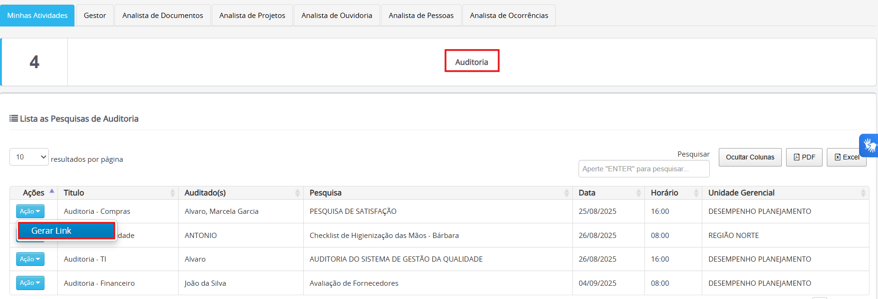Sort by Titulo column arrows
This screenshot has height=299, width=878.
[172, 193]
